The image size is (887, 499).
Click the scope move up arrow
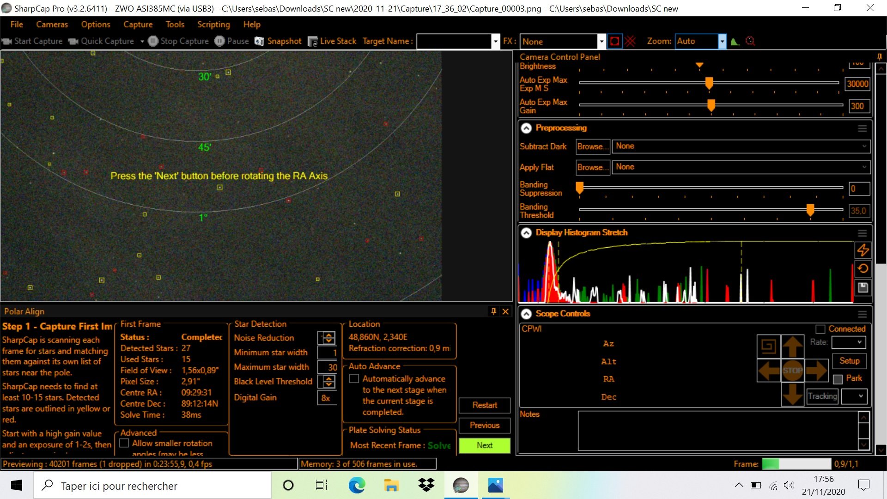coord(793,347)
